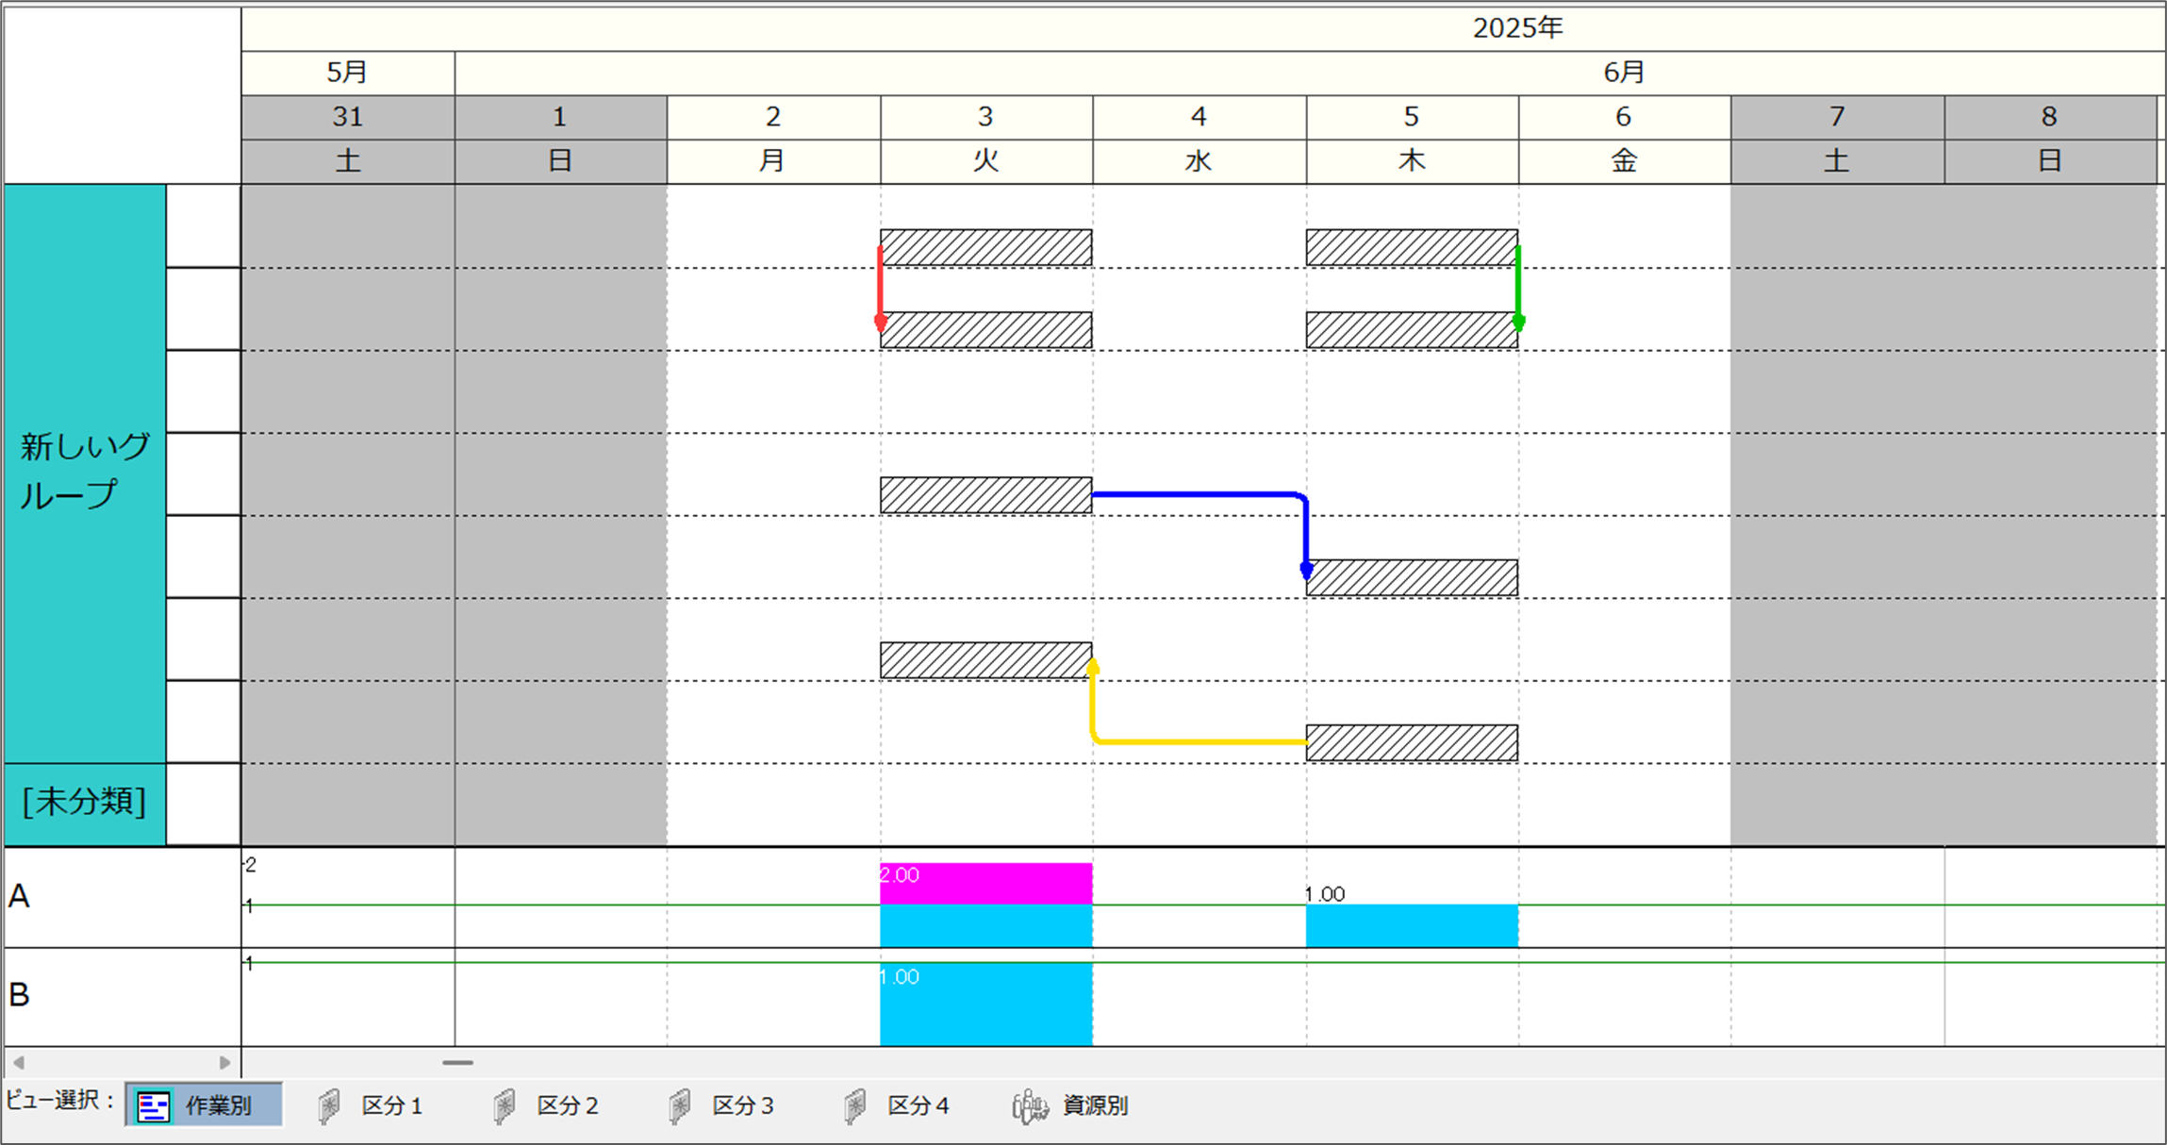Click the right scroll arrow icon
This screenshot has height=1145, width=2167.
click(x=224, y=1063)
